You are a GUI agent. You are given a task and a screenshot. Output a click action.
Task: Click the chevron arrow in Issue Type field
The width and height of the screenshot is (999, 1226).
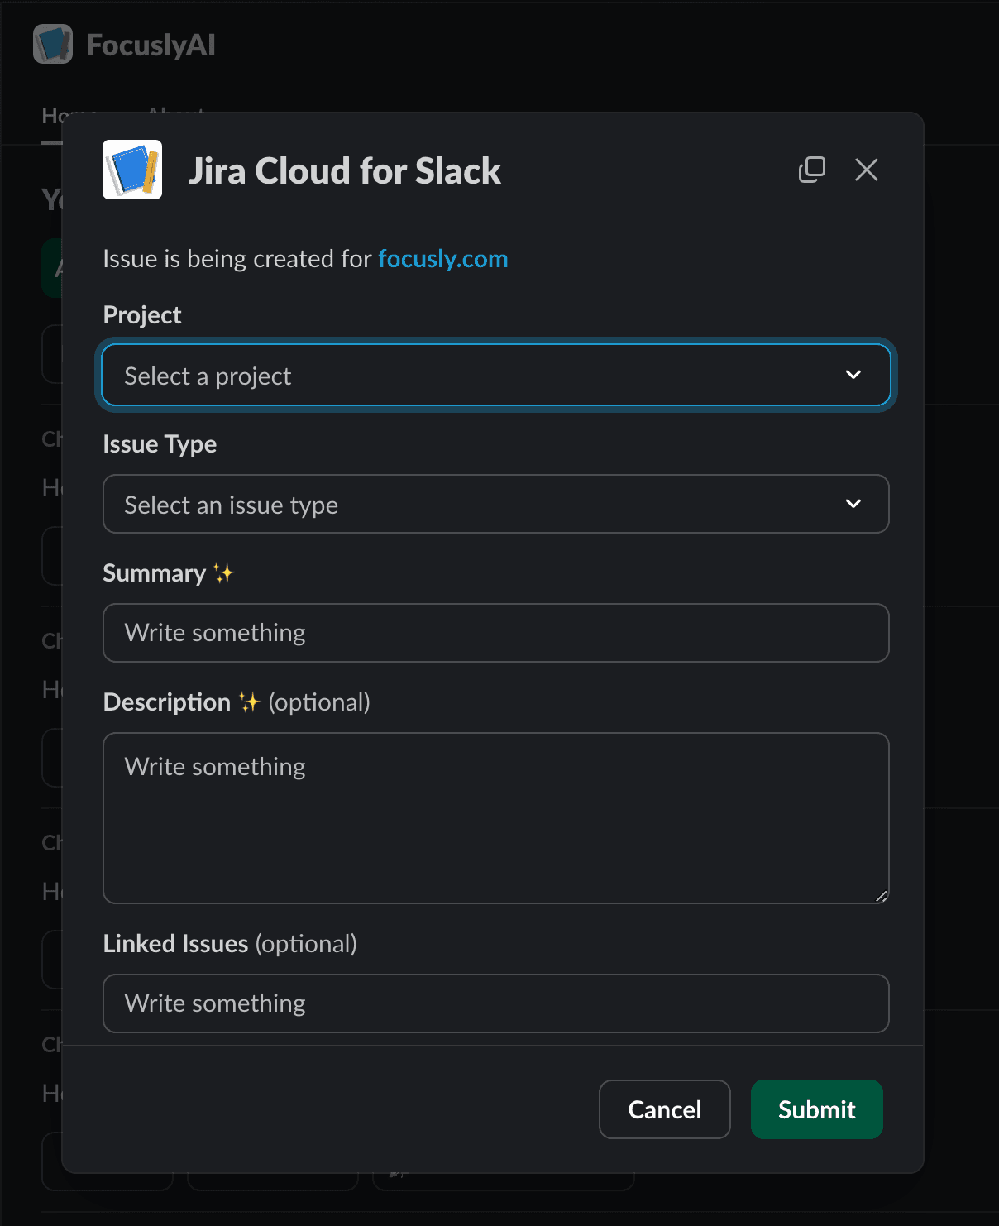click(x=853, y=504)
